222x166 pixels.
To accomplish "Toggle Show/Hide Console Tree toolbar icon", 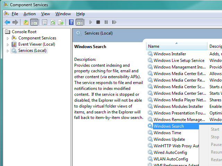I will click(34, 22).
